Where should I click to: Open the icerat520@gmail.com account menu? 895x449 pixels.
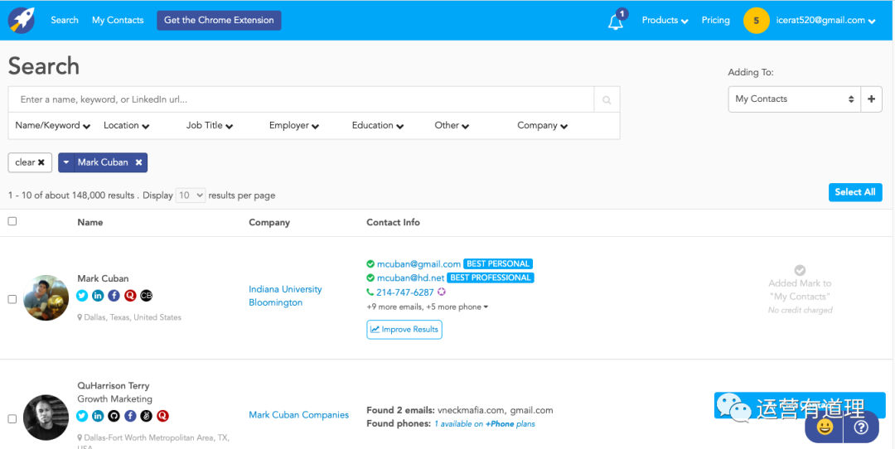(825, 20)
